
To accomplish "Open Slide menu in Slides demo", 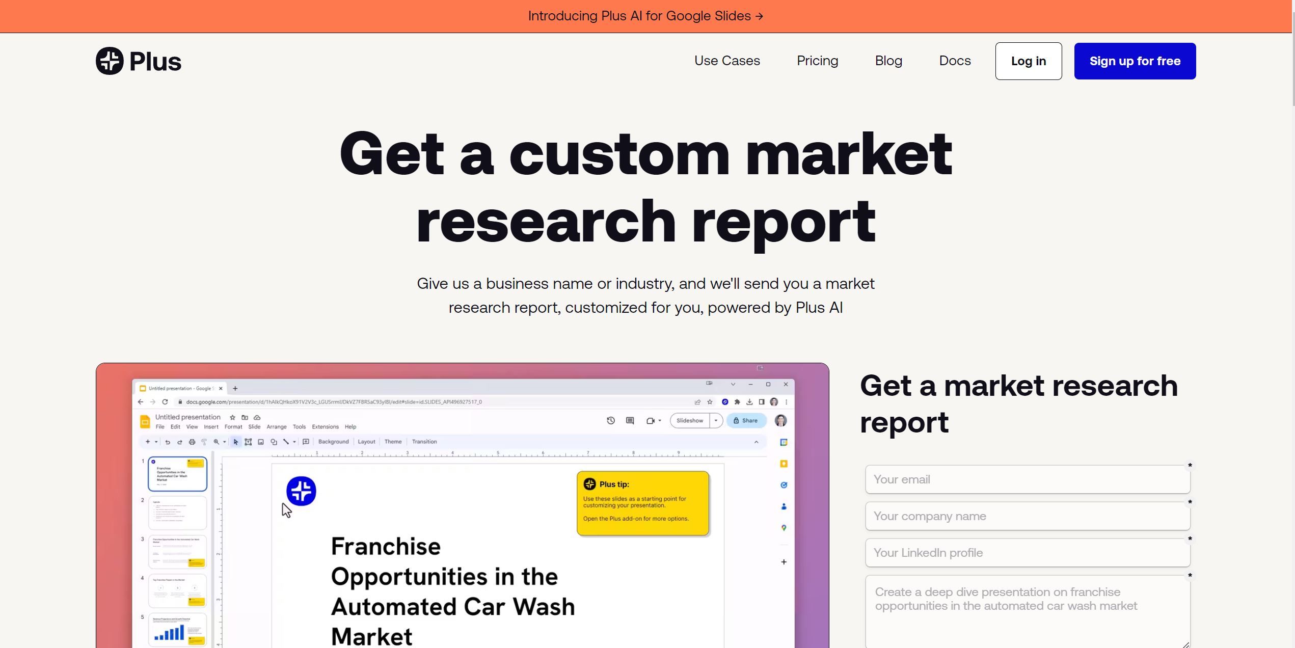I will 254,427.
